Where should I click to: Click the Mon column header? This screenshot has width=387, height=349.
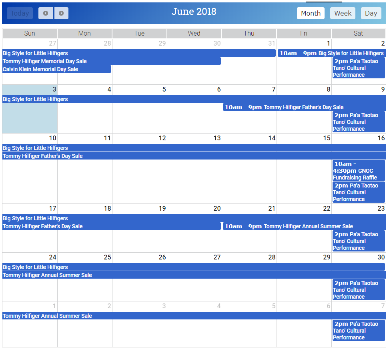point(84,33)
